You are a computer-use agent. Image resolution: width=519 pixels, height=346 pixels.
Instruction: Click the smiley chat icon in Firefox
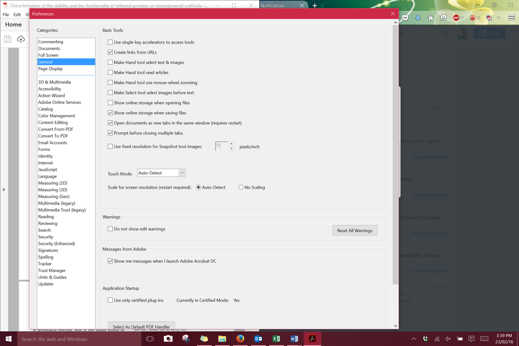pyautogui.click(x=444, y=18)
